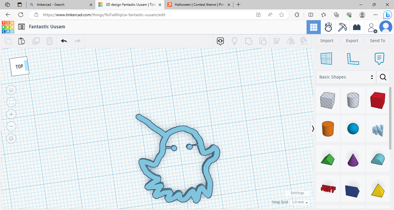Click the Fit all in view button
The width and height of the screenshot is (394, 210).
11,102
